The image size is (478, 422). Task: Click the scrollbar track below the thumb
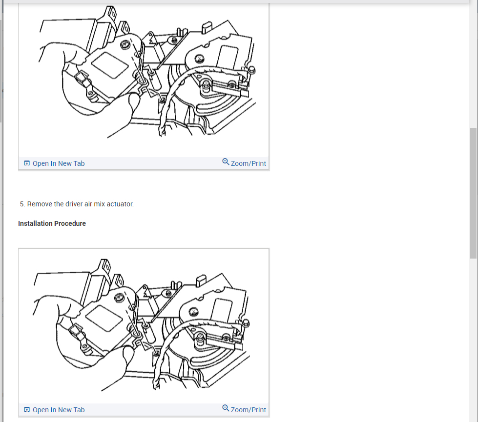click(473, 340)
